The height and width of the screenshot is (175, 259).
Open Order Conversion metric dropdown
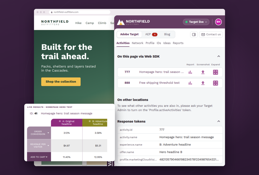point(48,133)
